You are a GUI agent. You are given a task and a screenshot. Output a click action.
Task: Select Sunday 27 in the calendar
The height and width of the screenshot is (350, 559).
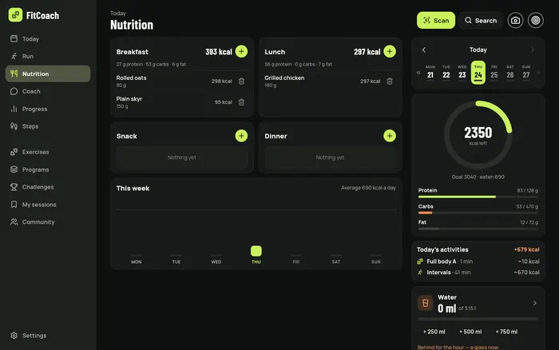coord(526,73)
